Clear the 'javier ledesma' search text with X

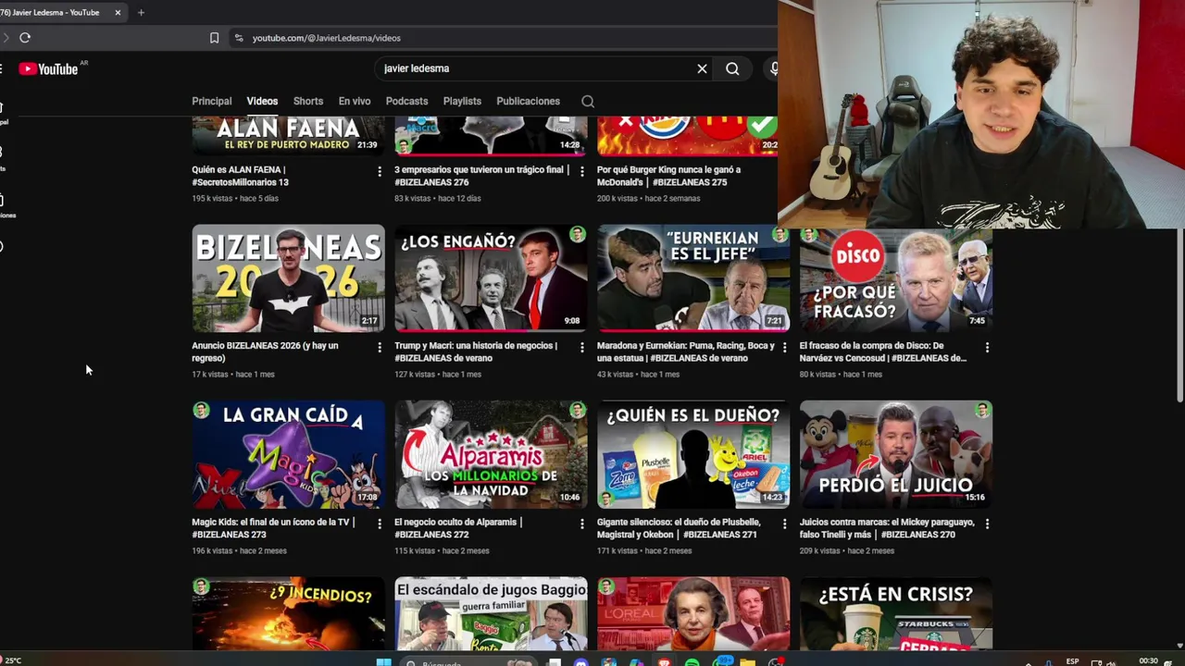tap(702, 68)
